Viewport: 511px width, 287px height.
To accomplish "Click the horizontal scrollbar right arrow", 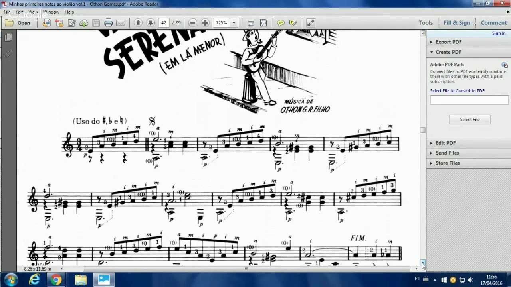I will pos(417,269).
